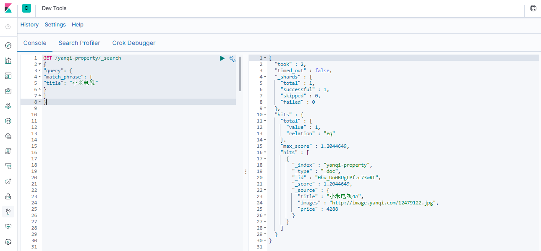Switch to the Search Profiler tab
This screenshot has width=541, height=251.
pos(79,43)
